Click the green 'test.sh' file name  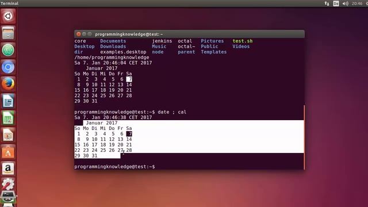tap(243, 41)
